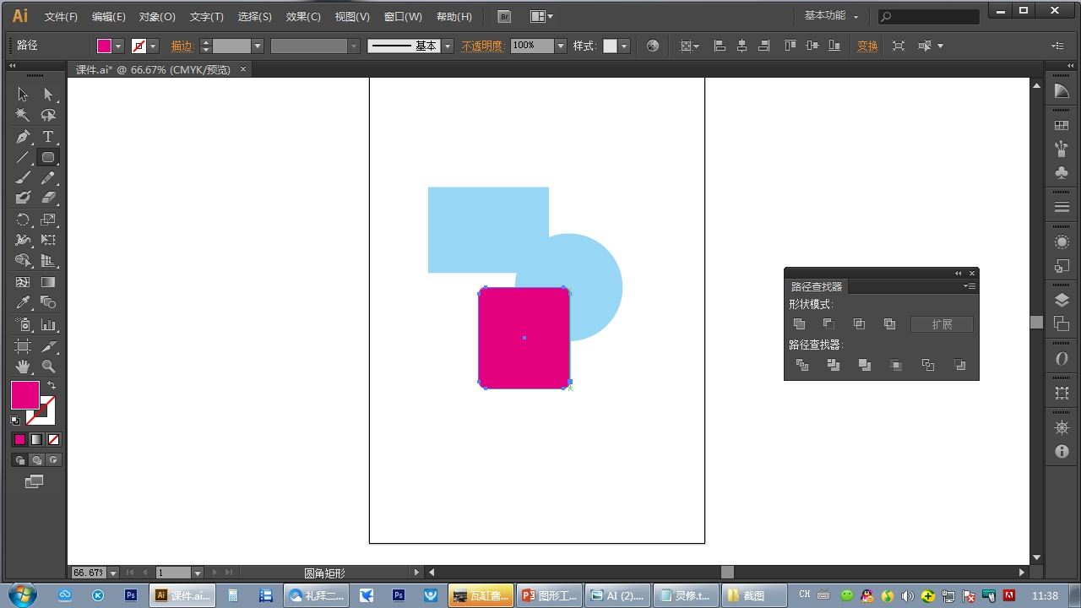The height and width of the screenshot is (608, 1081).
Task: Click Intersect shape mode in Pathfinder
Action: coord(859,324)
